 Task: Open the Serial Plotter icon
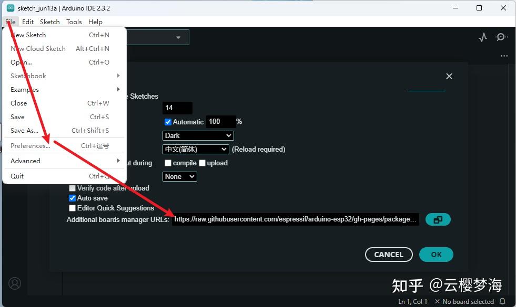click(483, 37)
